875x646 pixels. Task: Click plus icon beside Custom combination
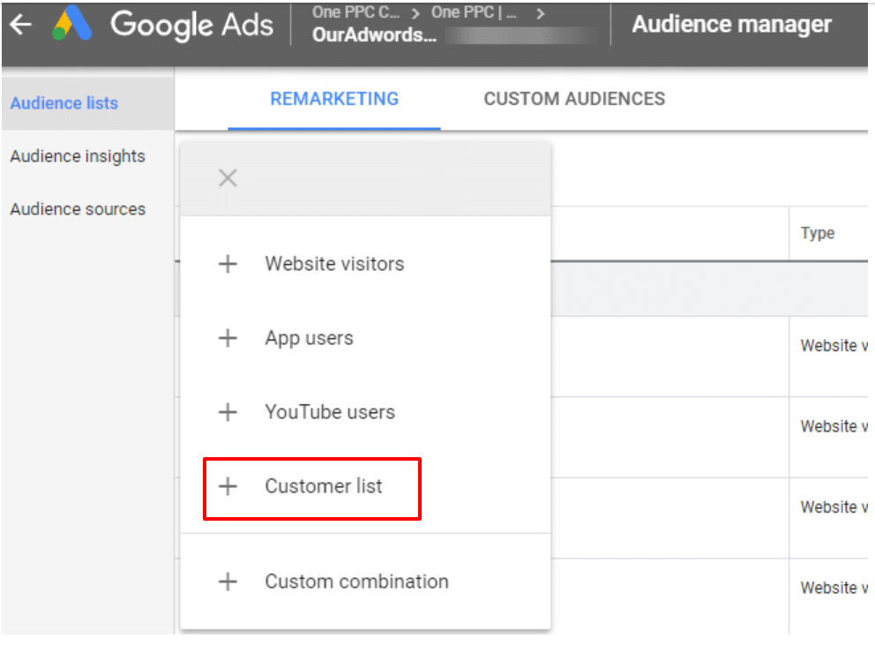click(x=228, y=582)
